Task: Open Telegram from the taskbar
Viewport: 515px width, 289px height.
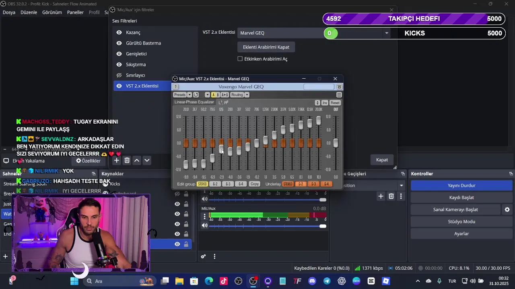Action: click(327, 281)
